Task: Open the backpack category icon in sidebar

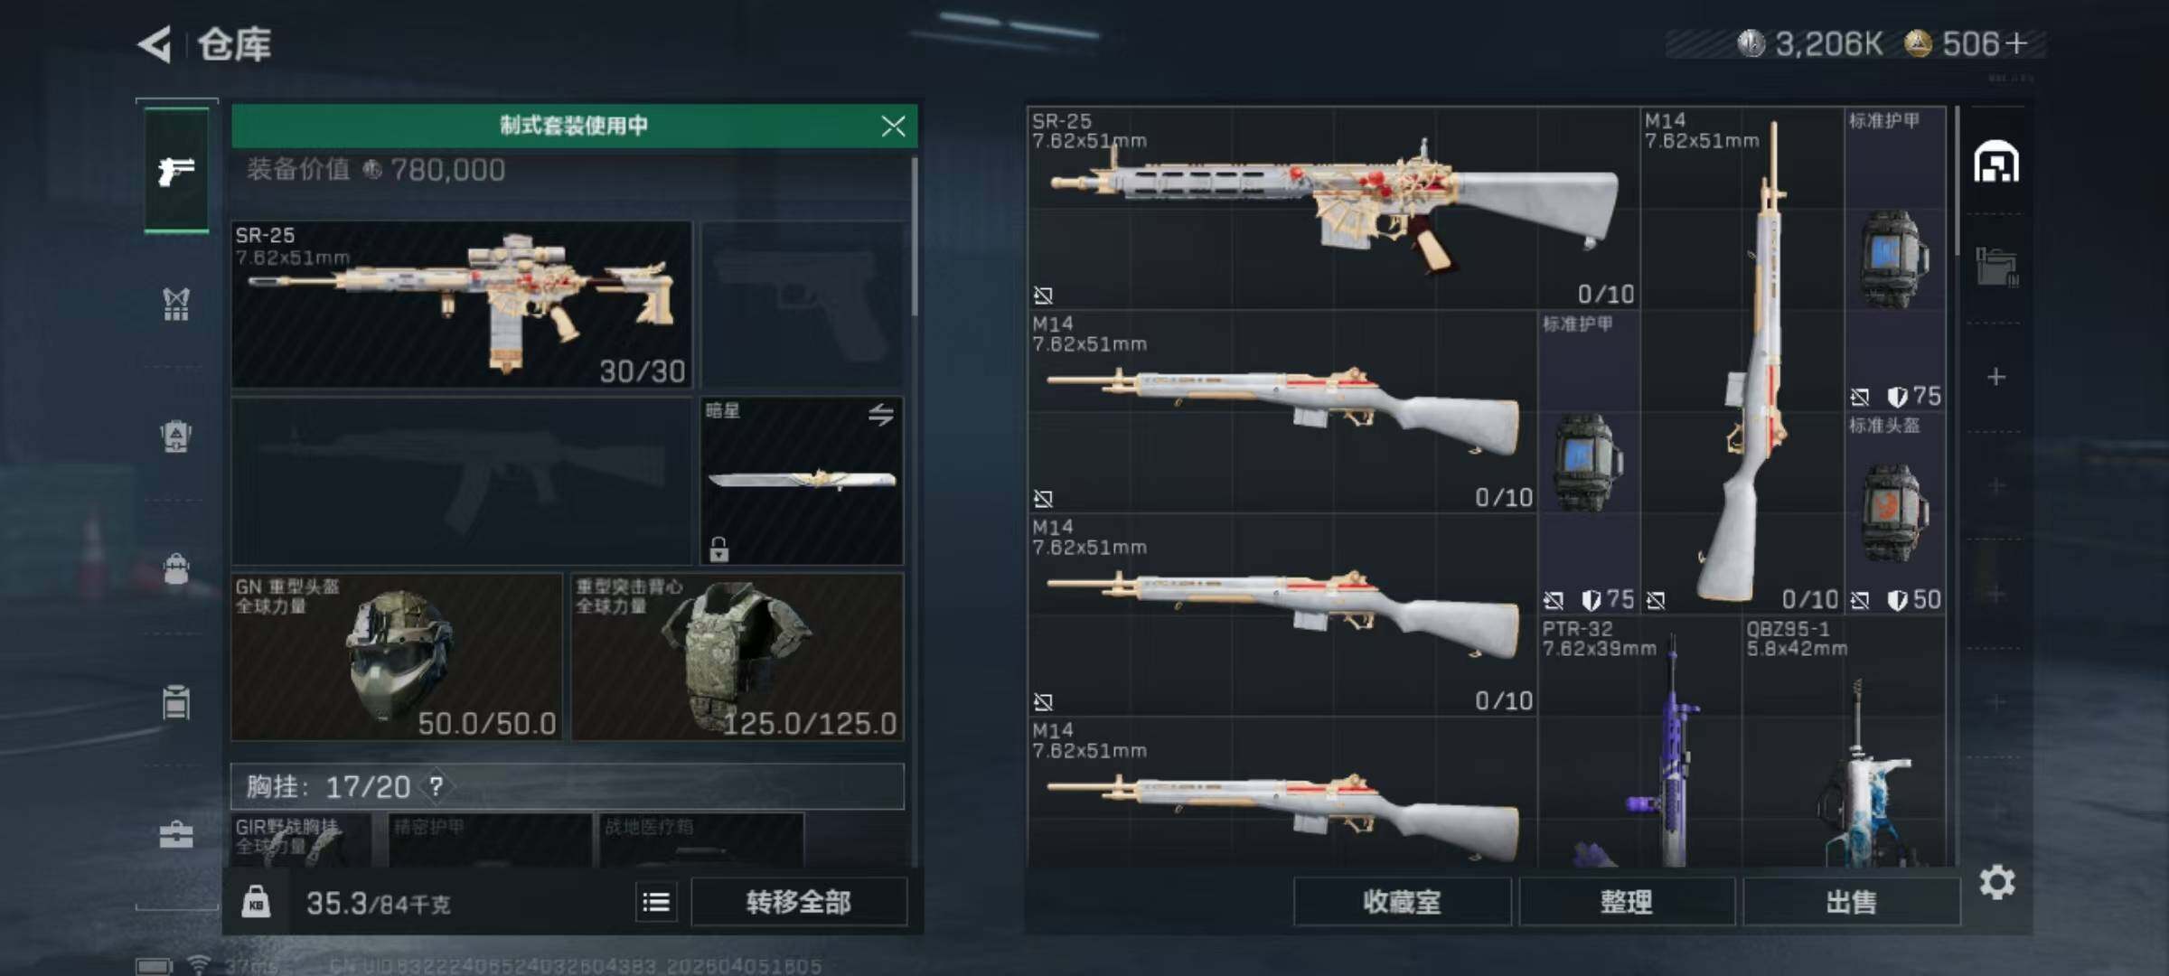Action: 176,569
